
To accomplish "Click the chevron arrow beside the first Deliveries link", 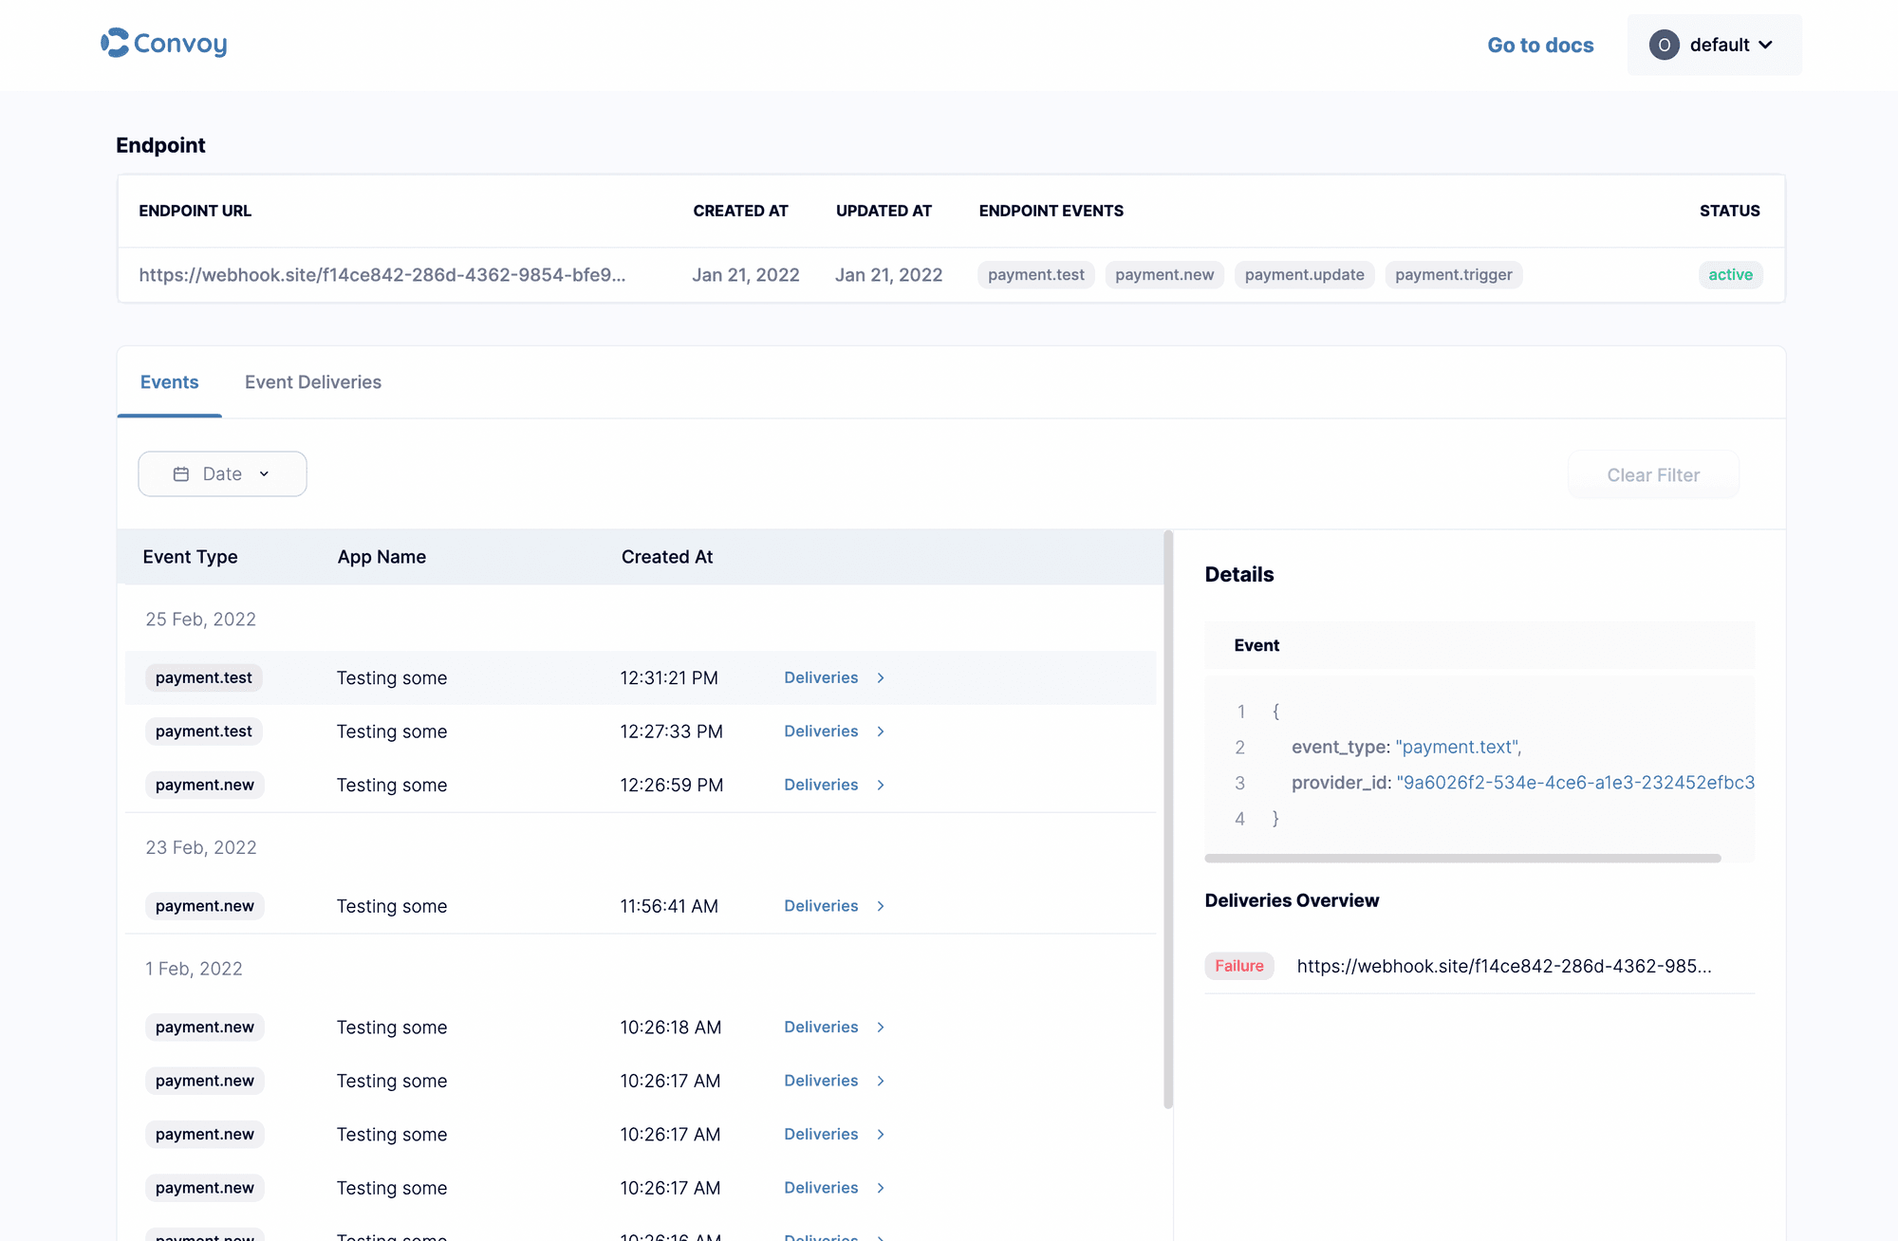I will click(880, 677).
